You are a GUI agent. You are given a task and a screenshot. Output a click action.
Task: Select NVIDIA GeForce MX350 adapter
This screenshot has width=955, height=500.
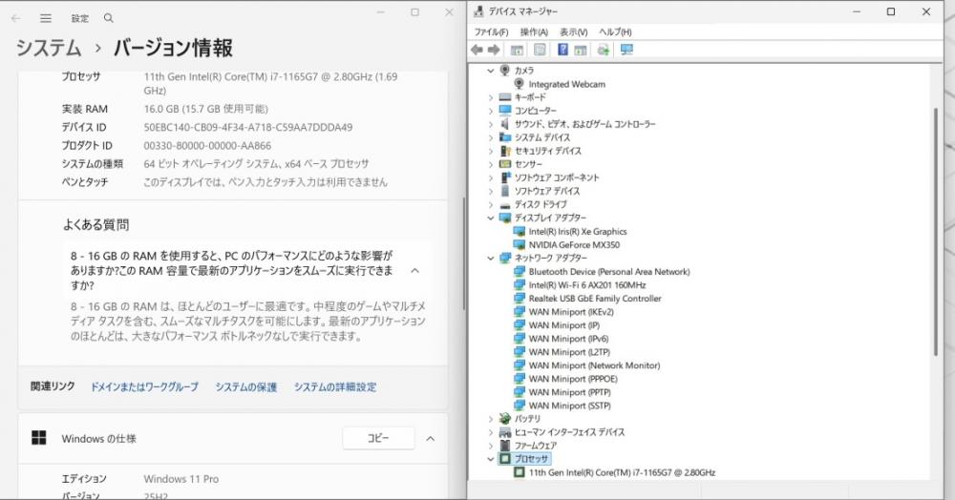574,244
